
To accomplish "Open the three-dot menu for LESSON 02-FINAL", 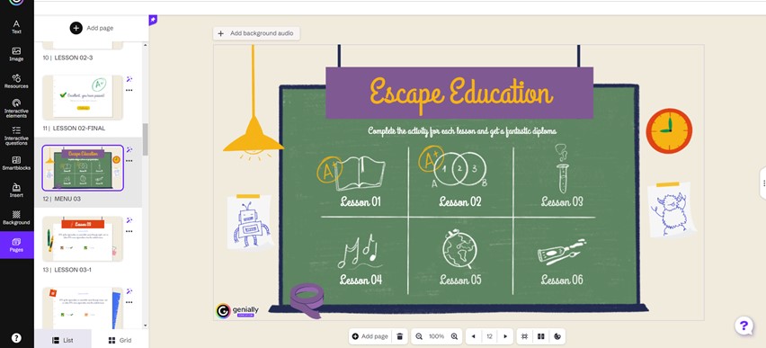I will (x=129, y=90).
